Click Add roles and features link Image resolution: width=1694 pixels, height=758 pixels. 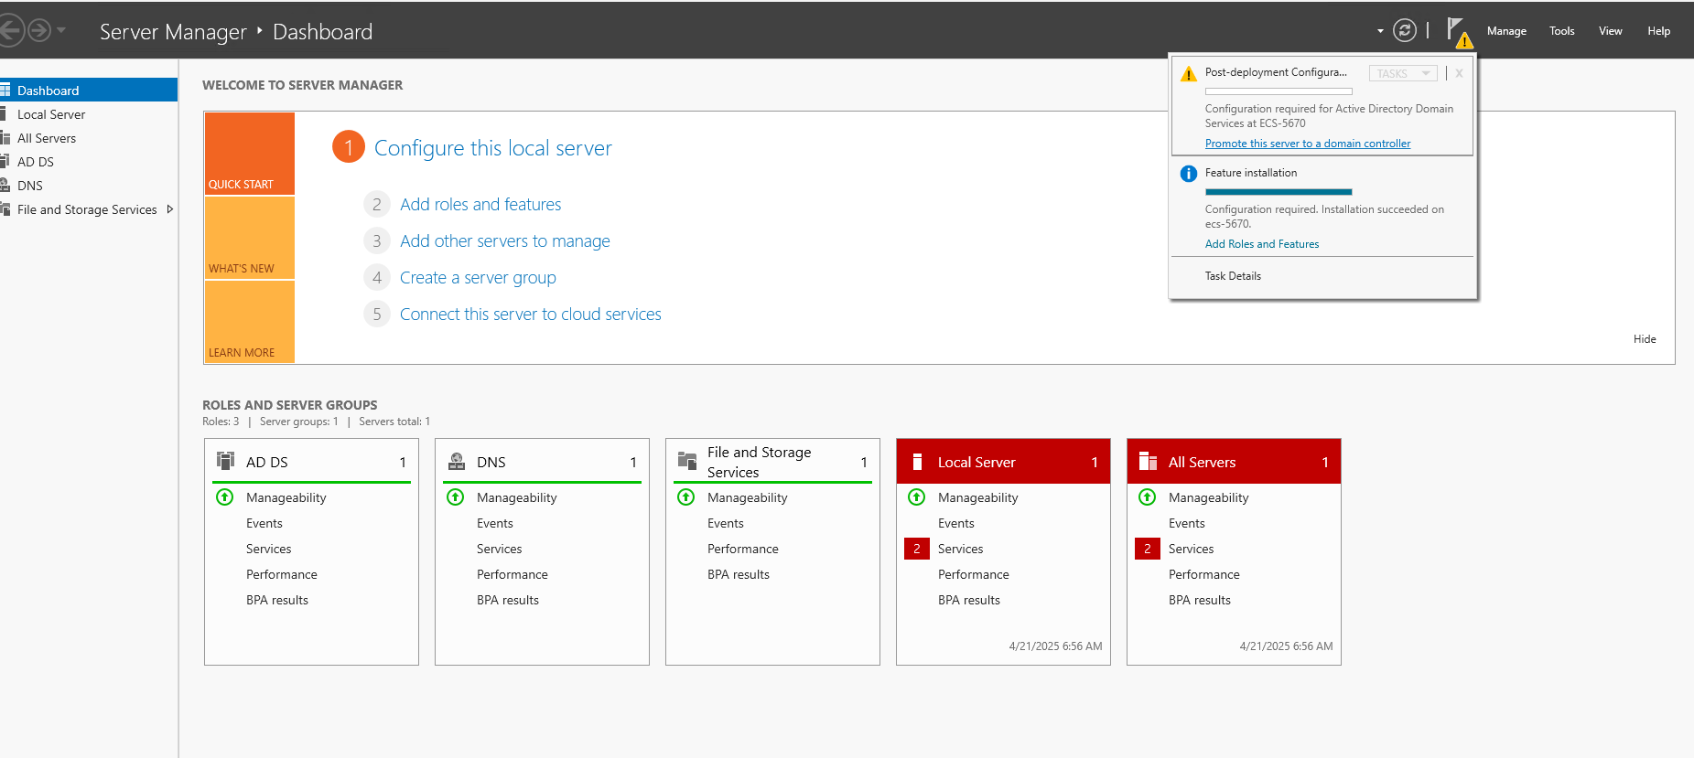(x=480, y=205)
